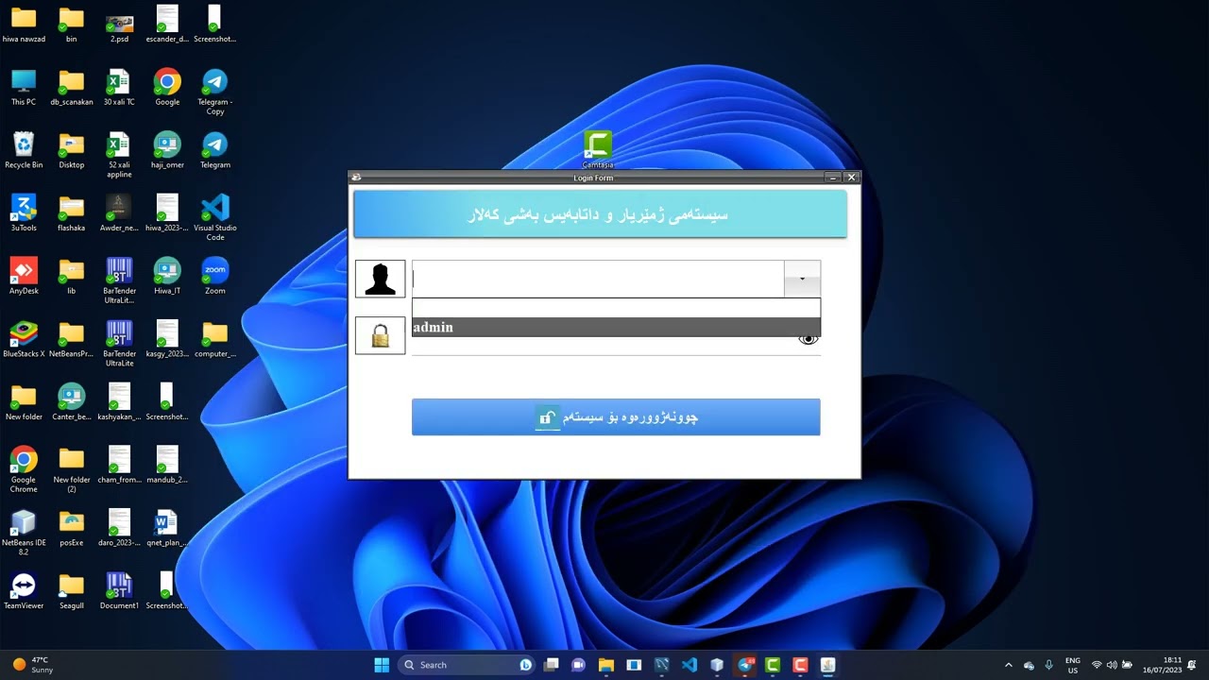This screenshot has height=680, width=1209.
Task: Open the Hiwa_IT desktop icon
Action: point(167,276)
